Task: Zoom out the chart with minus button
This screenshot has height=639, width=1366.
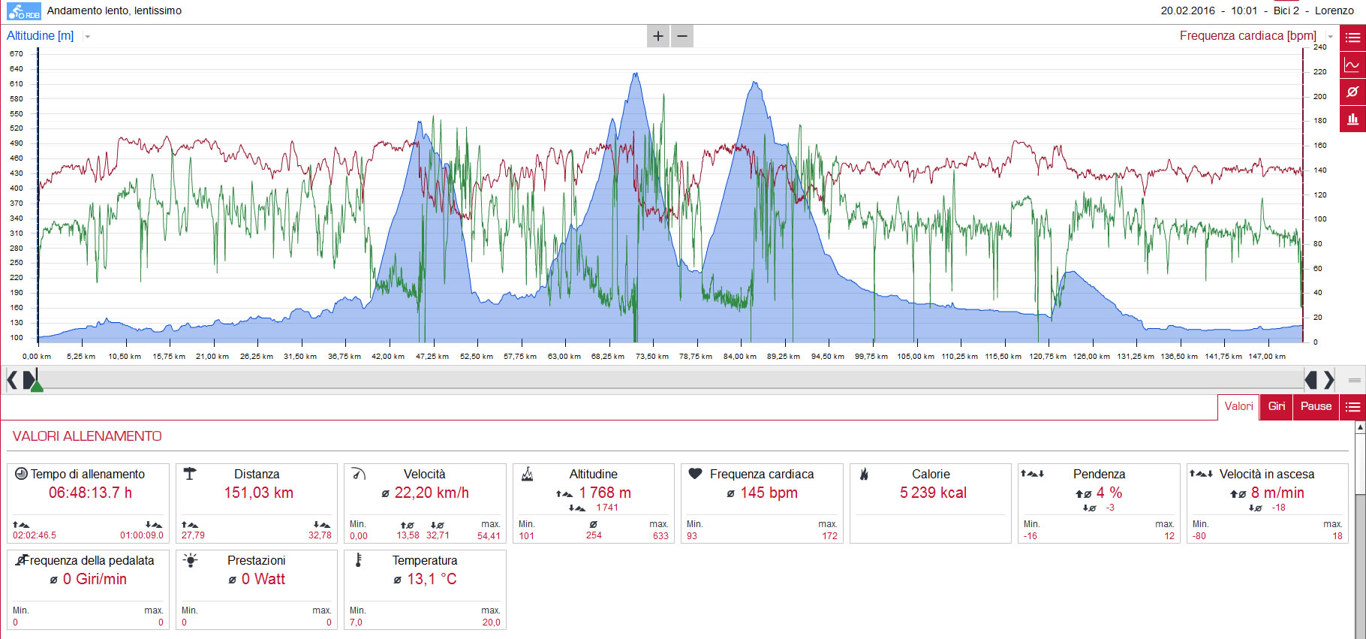Action: [682, 36]
